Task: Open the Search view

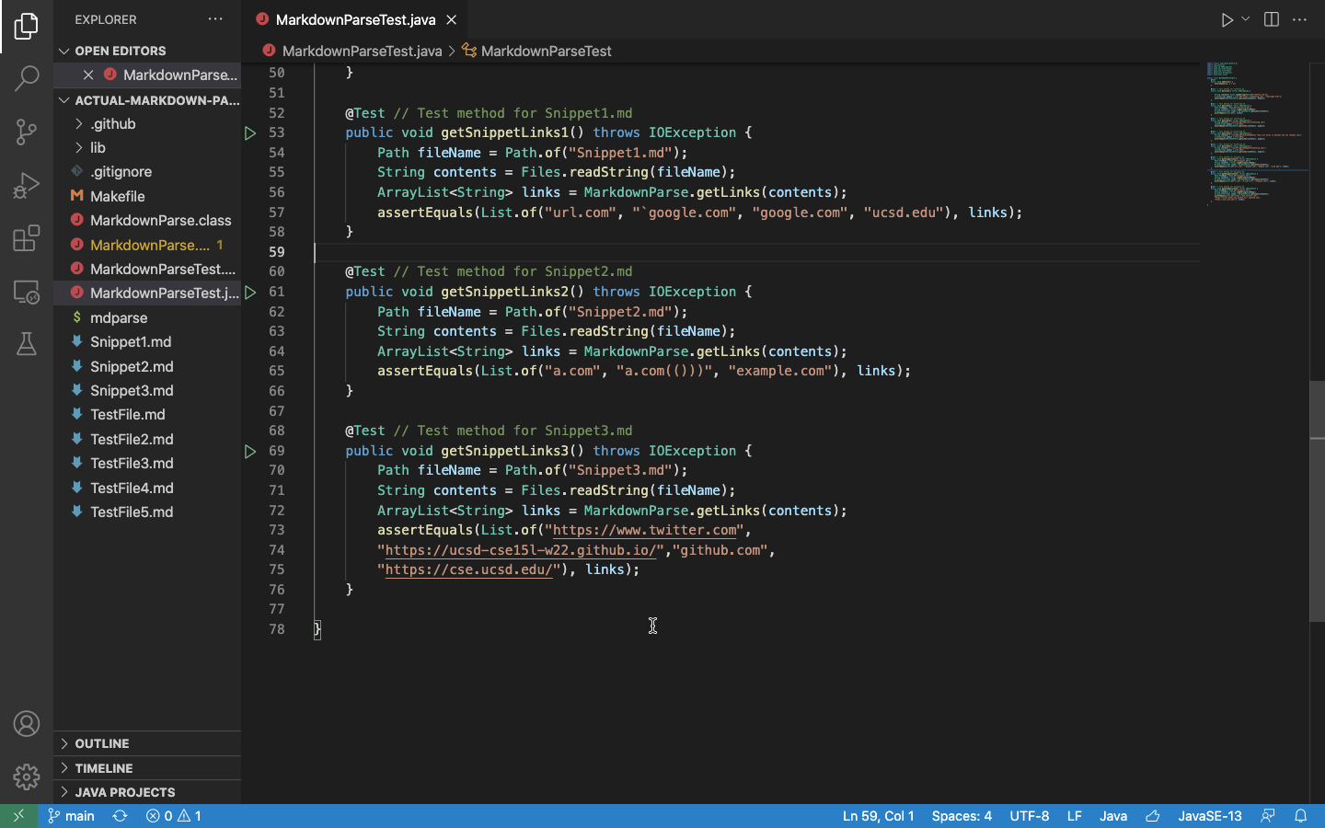Action: [27, 78]
